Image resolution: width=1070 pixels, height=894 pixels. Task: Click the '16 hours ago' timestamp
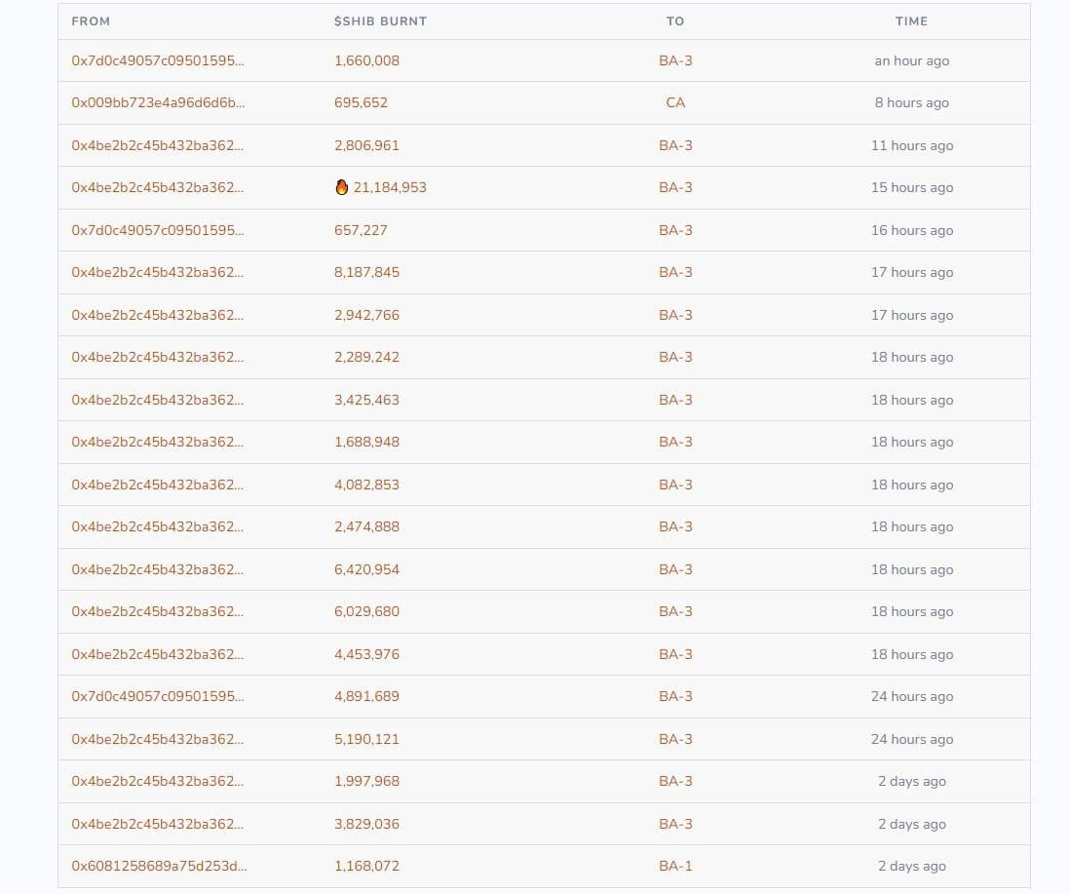point(912,230)
